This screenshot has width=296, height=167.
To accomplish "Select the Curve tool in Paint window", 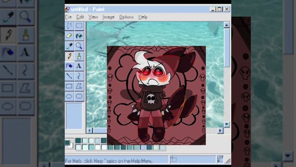I will (x=79, y=76).
